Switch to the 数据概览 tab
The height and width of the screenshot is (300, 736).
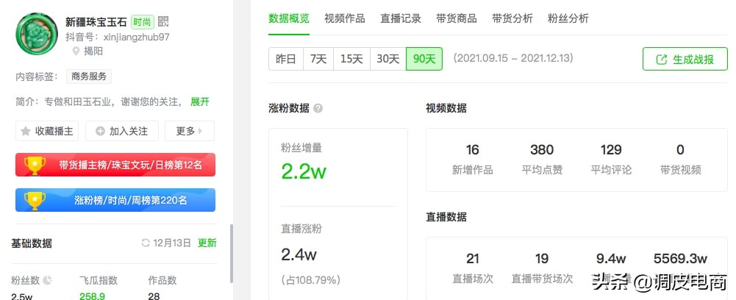[x=289, y=19]
